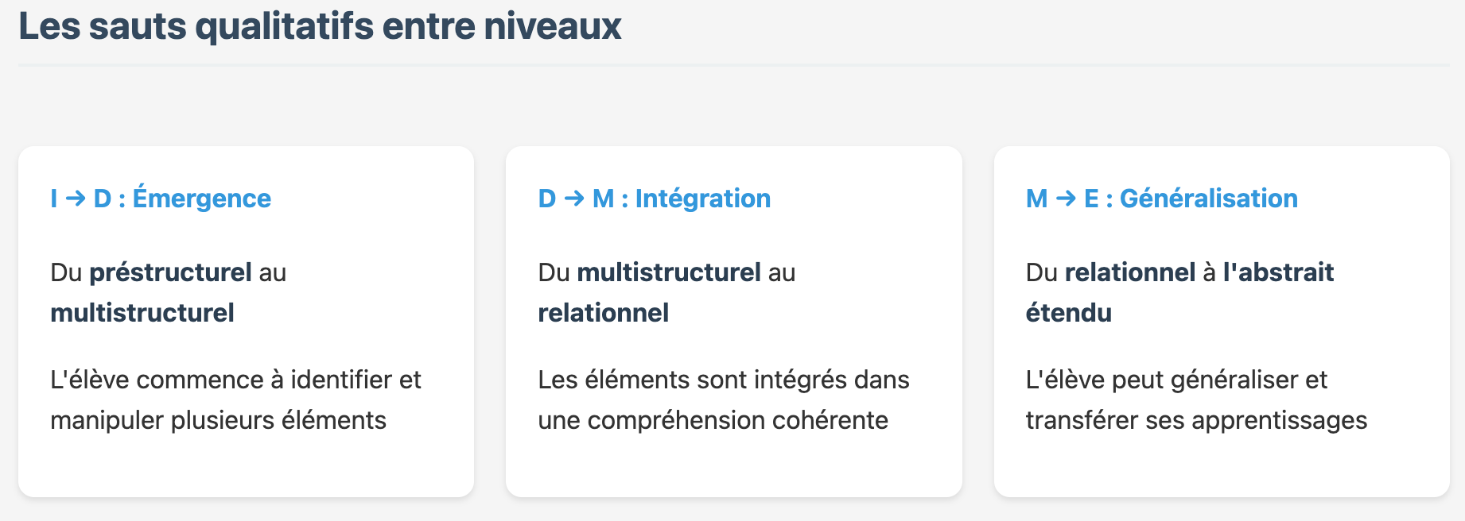Viewport: 1465px width, 521px height.
Task: Click the text "manipuler plusieurs éléments"
Action: coord(218,420)
